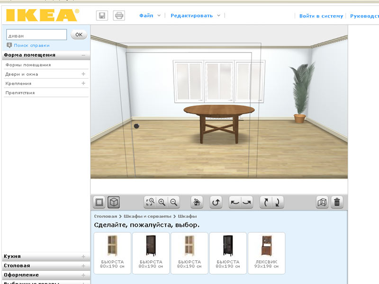Toggle the wall visibility icon

click(x=323, y=202)
